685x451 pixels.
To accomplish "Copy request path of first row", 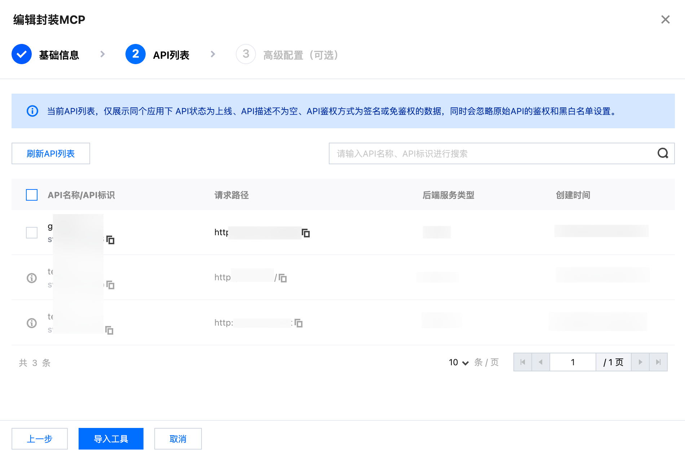I will coord(306,233).
